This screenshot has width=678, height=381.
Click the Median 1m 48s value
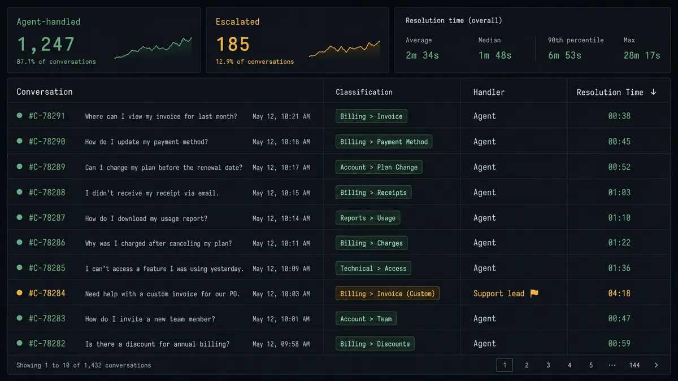[x=495, y=55]
